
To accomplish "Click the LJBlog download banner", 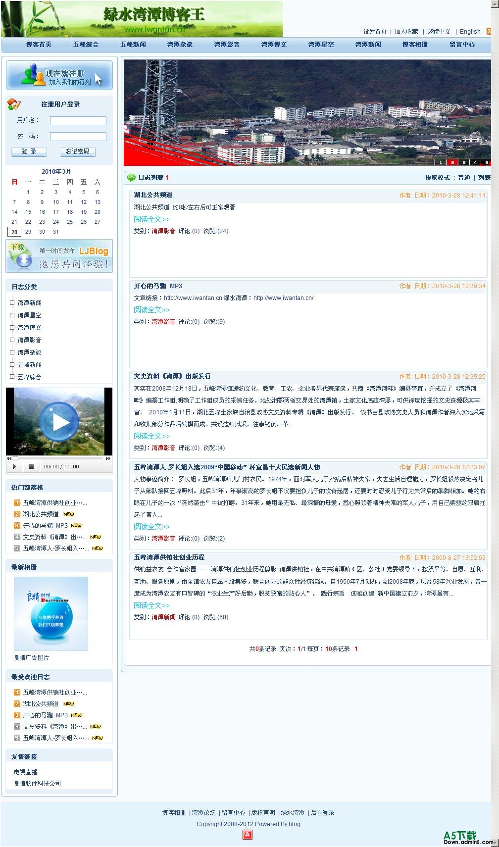I will tap(59, 256).
